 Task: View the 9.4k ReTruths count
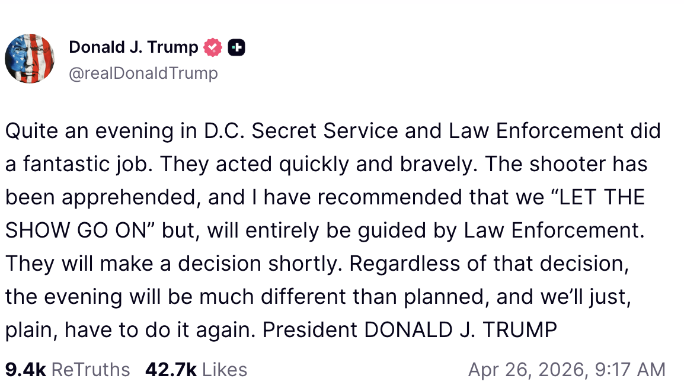(x=25, y=370)
